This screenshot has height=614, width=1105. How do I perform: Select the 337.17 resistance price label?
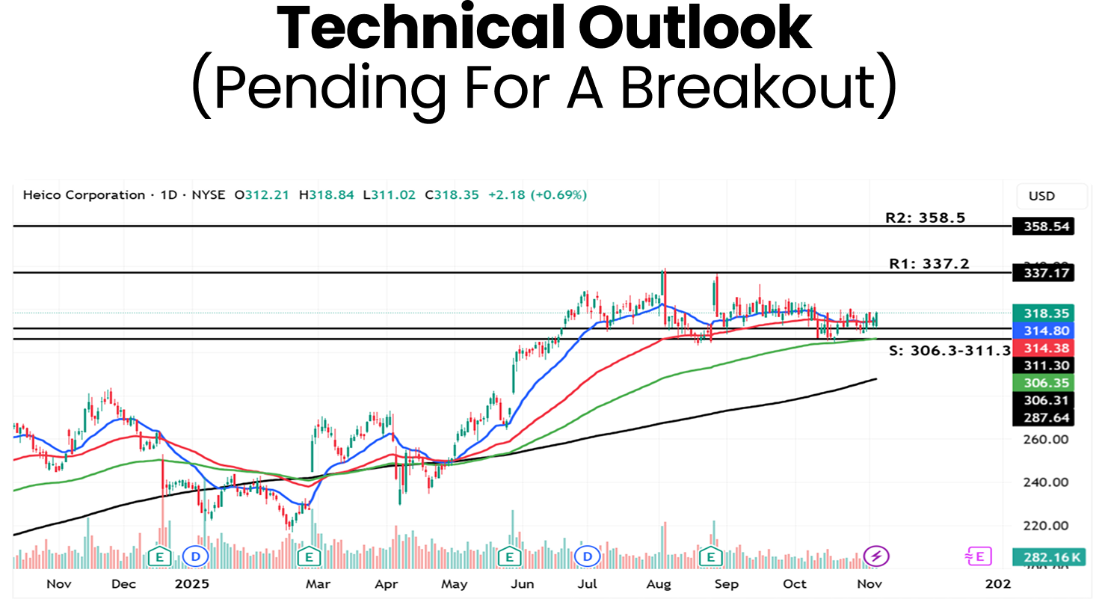coord(1043,273)
